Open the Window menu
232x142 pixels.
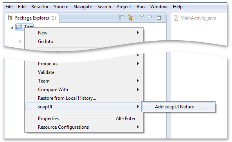point(159,7)
